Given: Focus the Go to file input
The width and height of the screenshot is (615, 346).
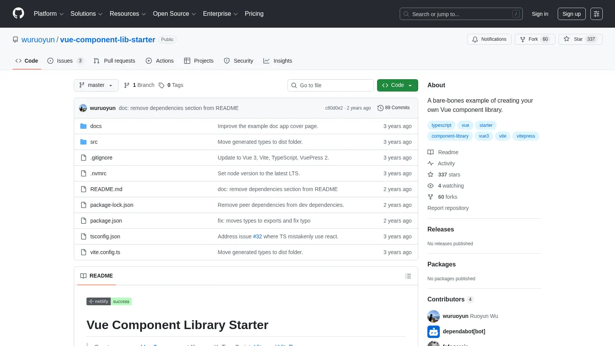Looking at the screenshot, I should pos(331,85).
